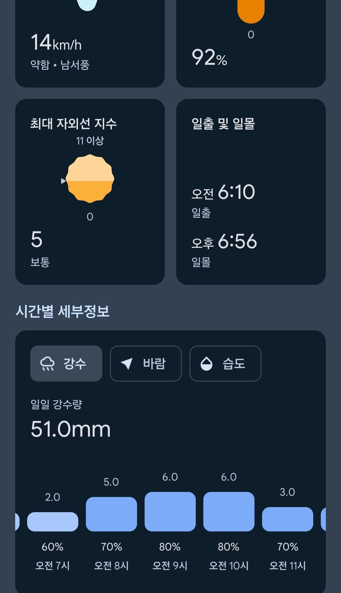
Task: Click the rain cloud icon in 강수 chip
Action: point(47,364)
